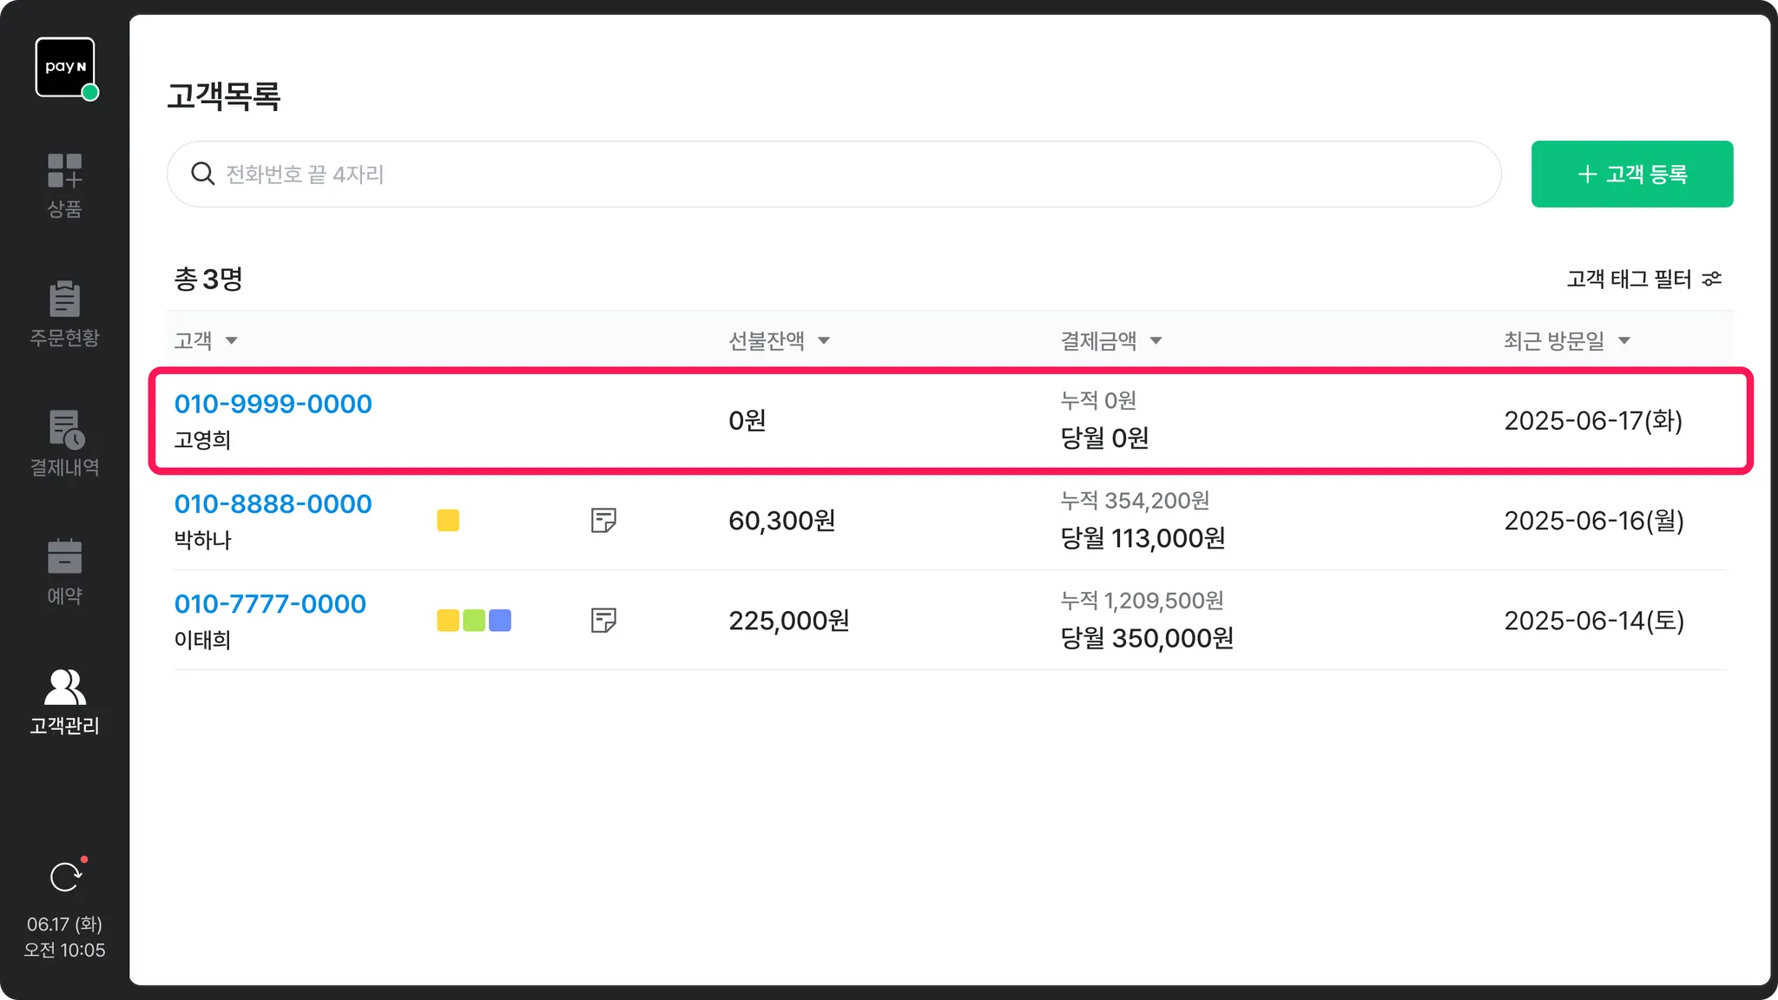Click the refresh sync icon in sidebar

tap(65, 877)
